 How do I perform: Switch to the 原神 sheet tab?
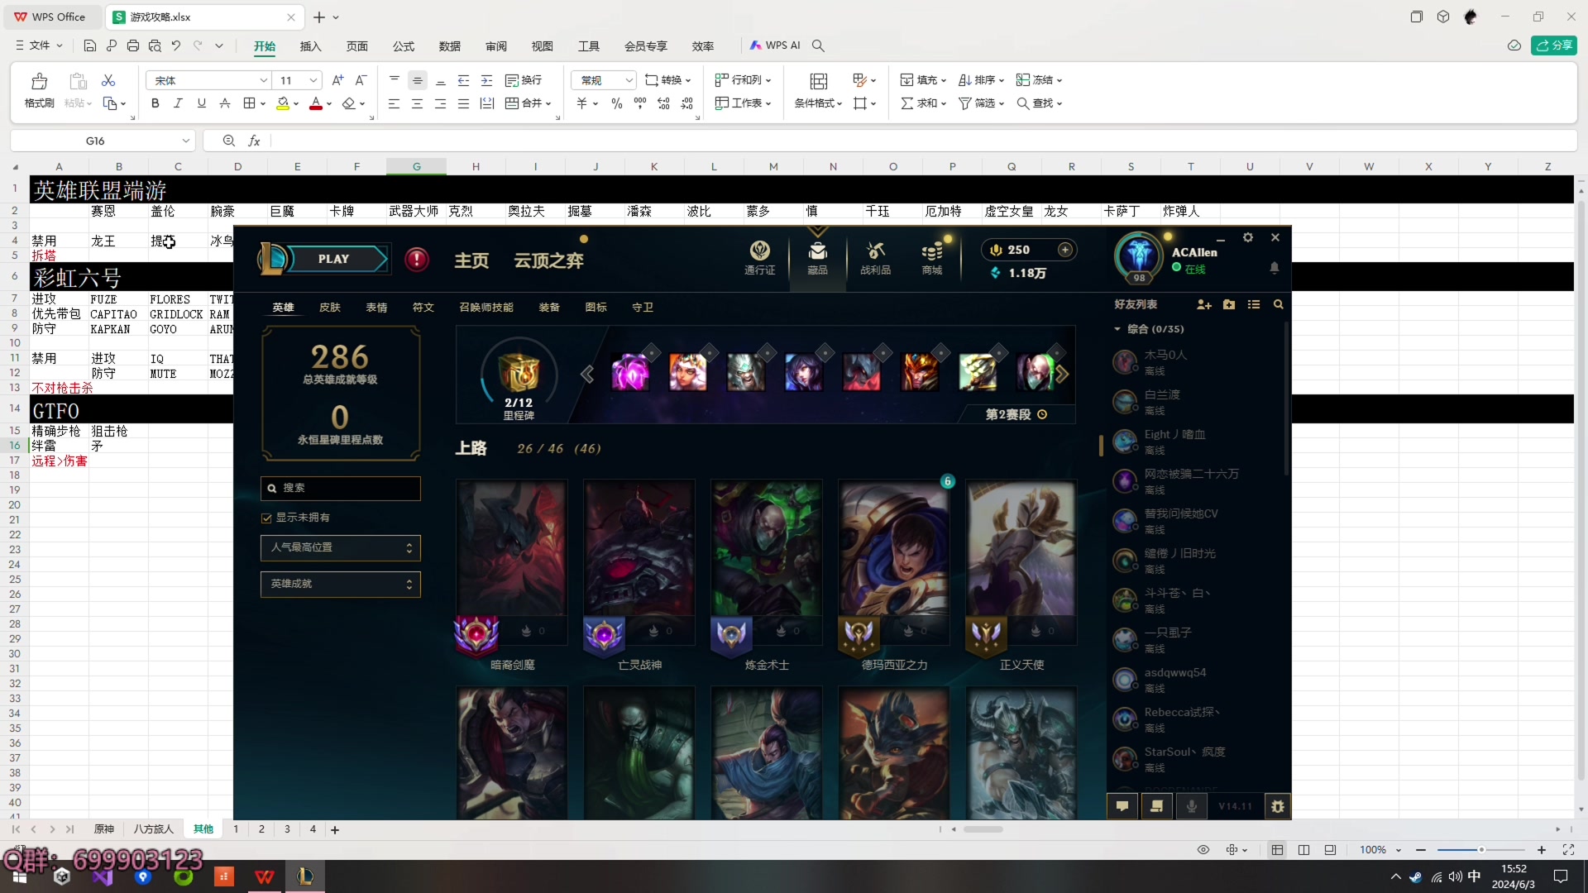(103, 829)
